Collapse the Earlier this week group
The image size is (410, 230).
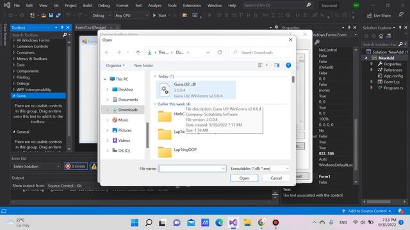(x=155, y=103)
